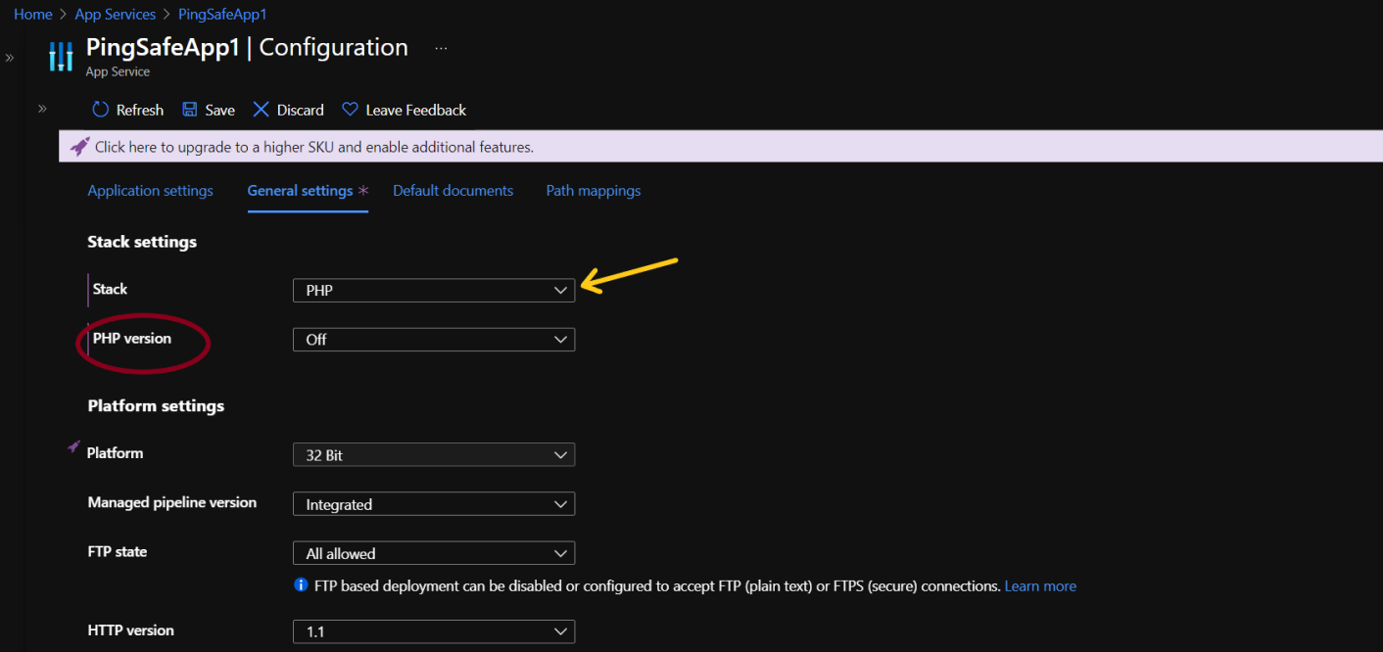Viewport: 1383px width, 652px height.
Task: Switch to the Default documents tab
Action: click(453, 191)
